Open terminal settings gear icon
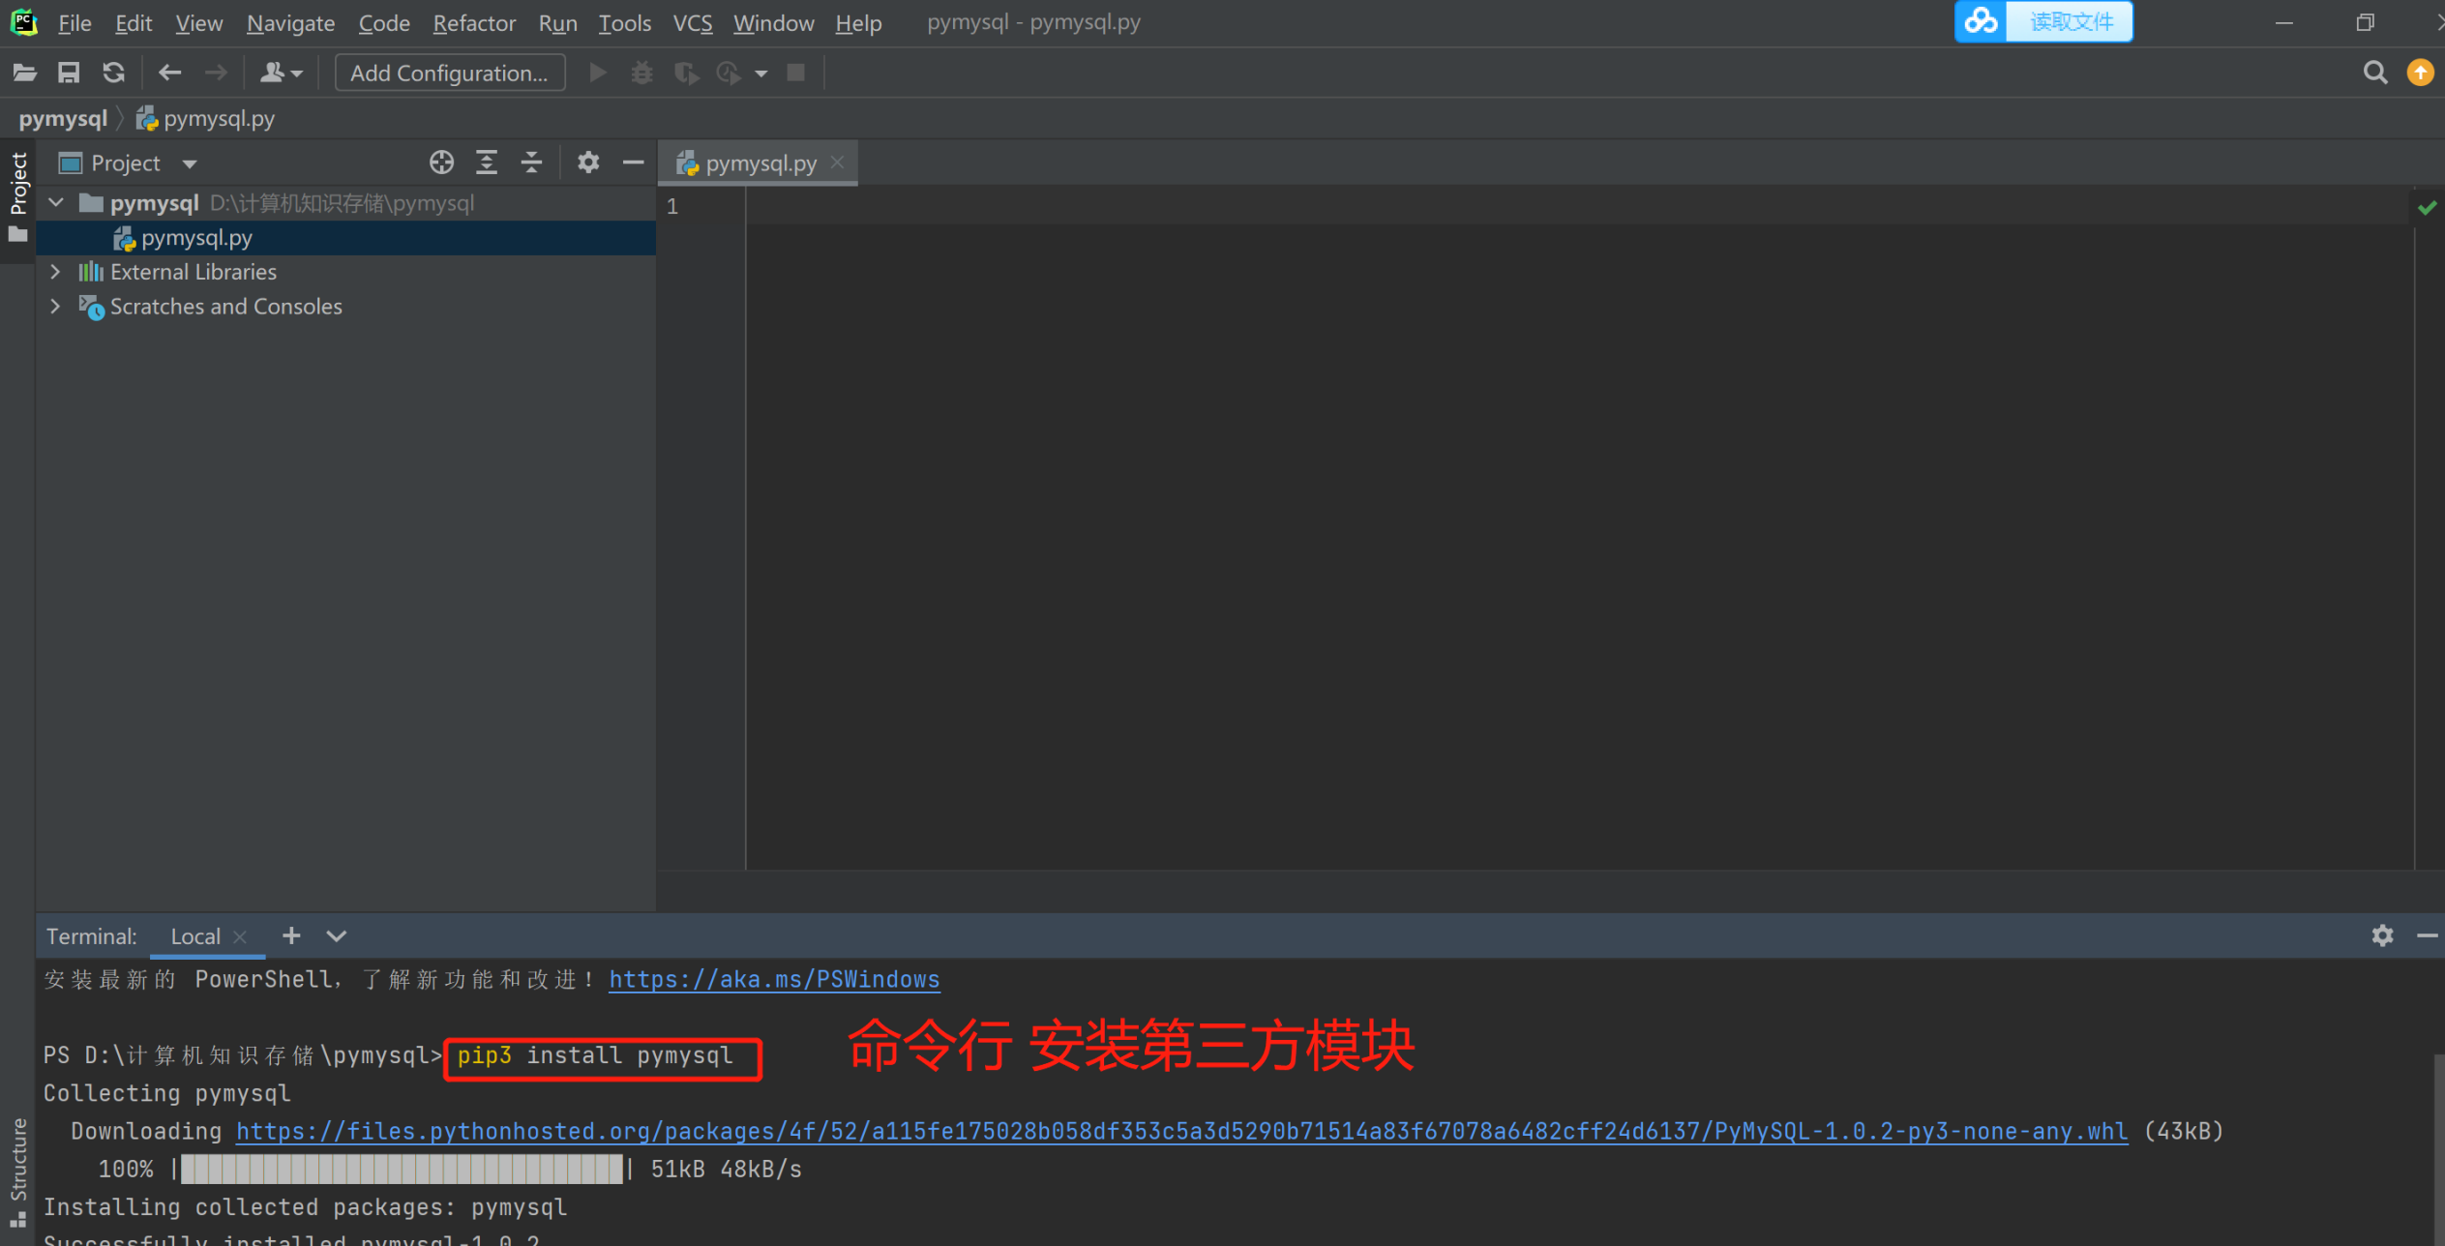This screenshot has width=2445, height=1246. point(2382,935)
